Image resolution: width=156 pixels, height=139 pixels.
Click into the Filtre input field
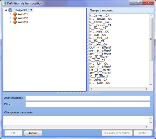[x=88, y=104]
